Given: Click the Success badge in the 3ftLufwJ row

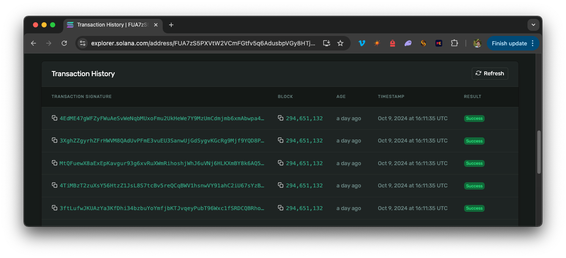Looking at the screenshot, I should point(474,208).
